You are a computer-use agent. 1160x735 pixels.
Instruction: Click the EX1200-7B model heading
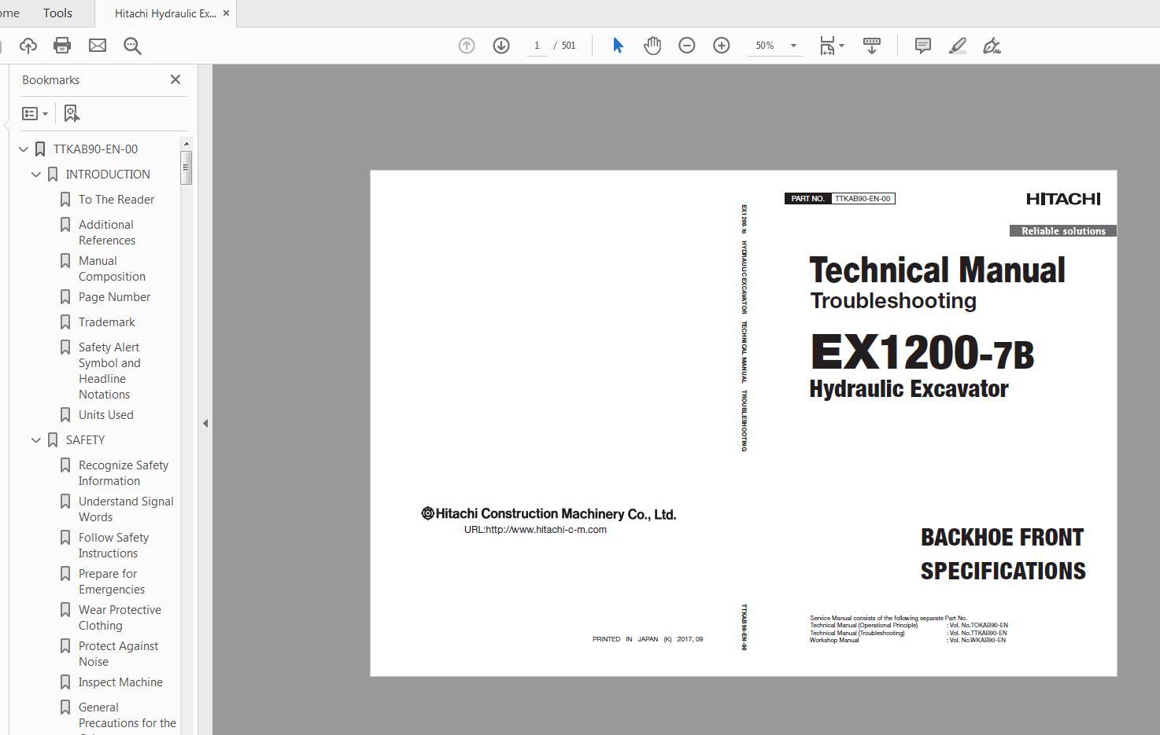(x=922, y=352)
